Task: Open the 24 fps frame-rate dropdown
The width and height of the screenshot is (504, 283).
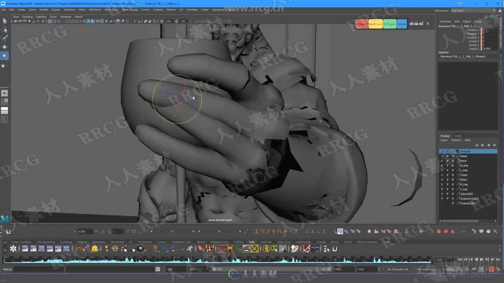Action: (x=457, y=269)
